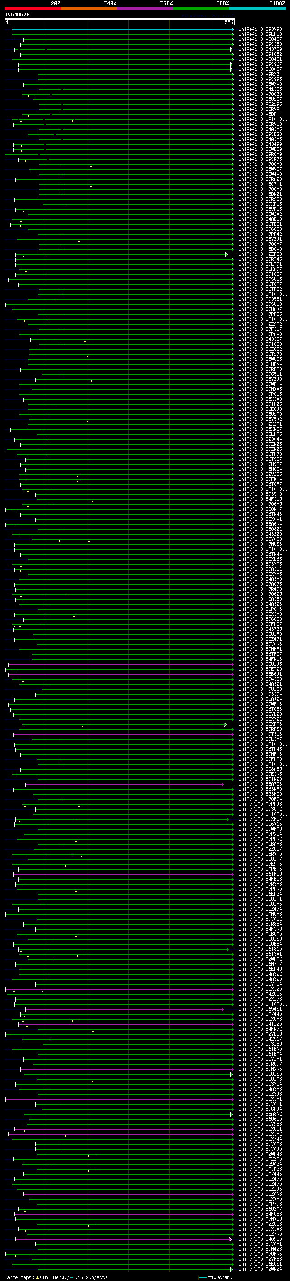Click the purple alignment bar for UniRef100_B8A753
The width and height of the screenshot is (290, 1281).
click(x=125, y=784)
